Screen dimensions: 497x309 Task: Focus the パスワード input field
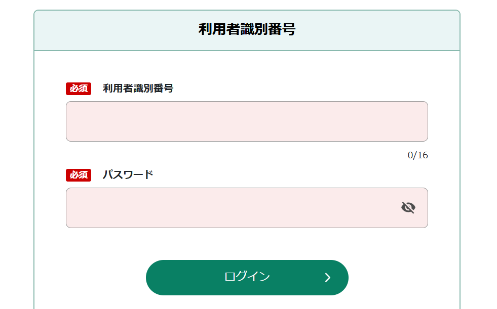click(247, 208)
